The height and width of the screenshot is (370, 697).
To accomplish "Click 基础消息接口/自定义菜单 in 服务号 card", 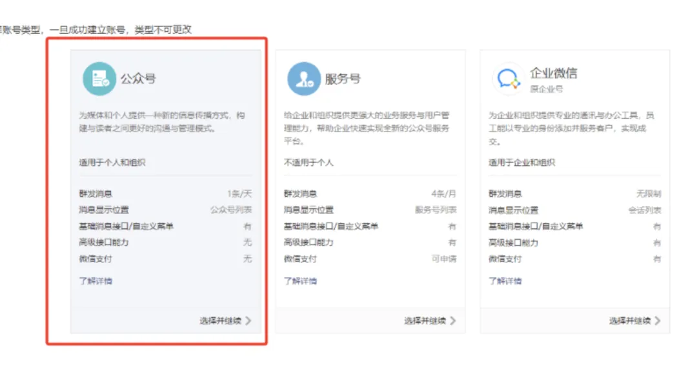I will (331, 226).
